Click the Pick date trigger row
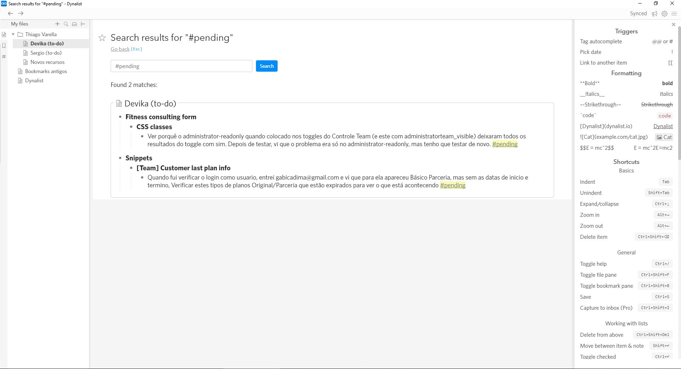 tap(626, 52)
